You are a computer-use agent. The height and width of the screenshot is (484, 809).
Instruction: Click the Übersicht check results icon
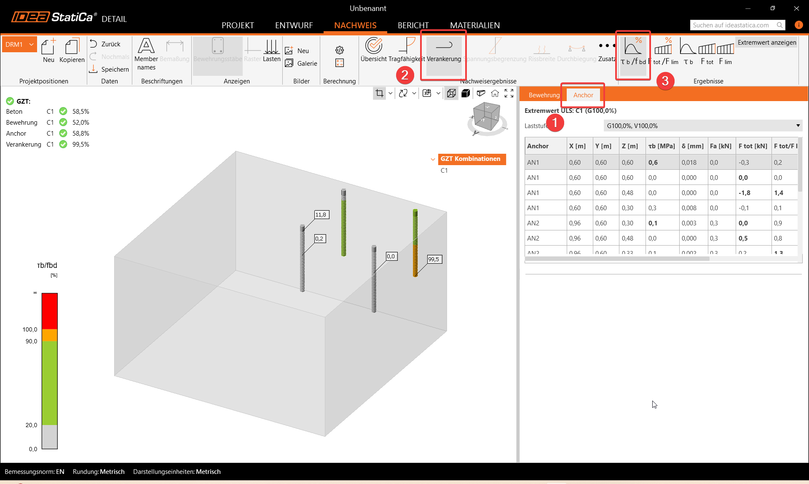373,46
